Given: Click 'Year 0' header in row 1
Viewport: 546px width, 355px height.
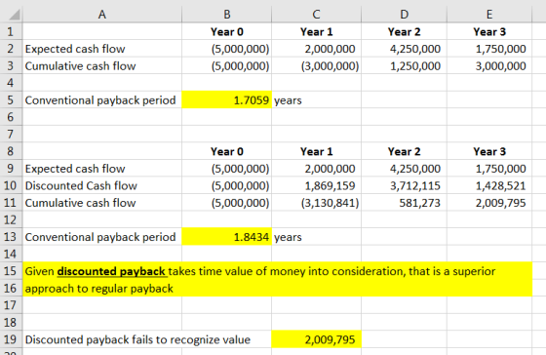Looking at the screenshot, I should [227, 32].
